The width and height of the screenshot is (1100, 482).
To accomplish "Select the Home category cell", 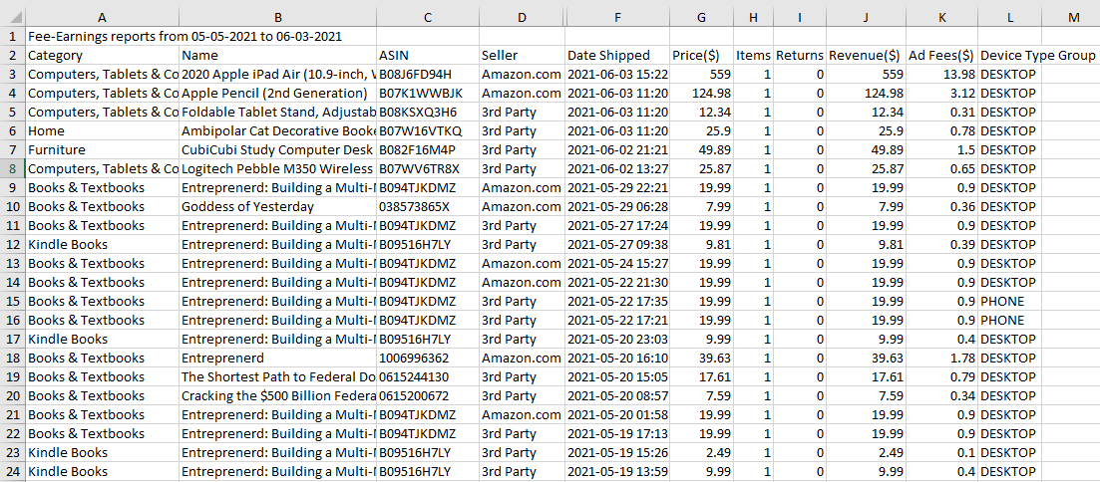I will click(x=103, y=131).
